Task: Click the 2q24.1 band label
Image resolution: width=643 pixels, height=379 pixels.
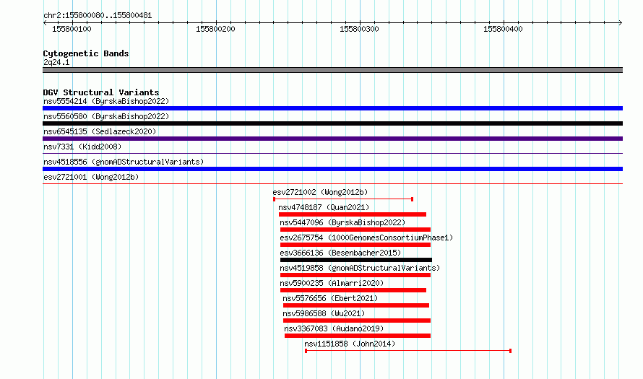Action: click(x=56, y=62)
